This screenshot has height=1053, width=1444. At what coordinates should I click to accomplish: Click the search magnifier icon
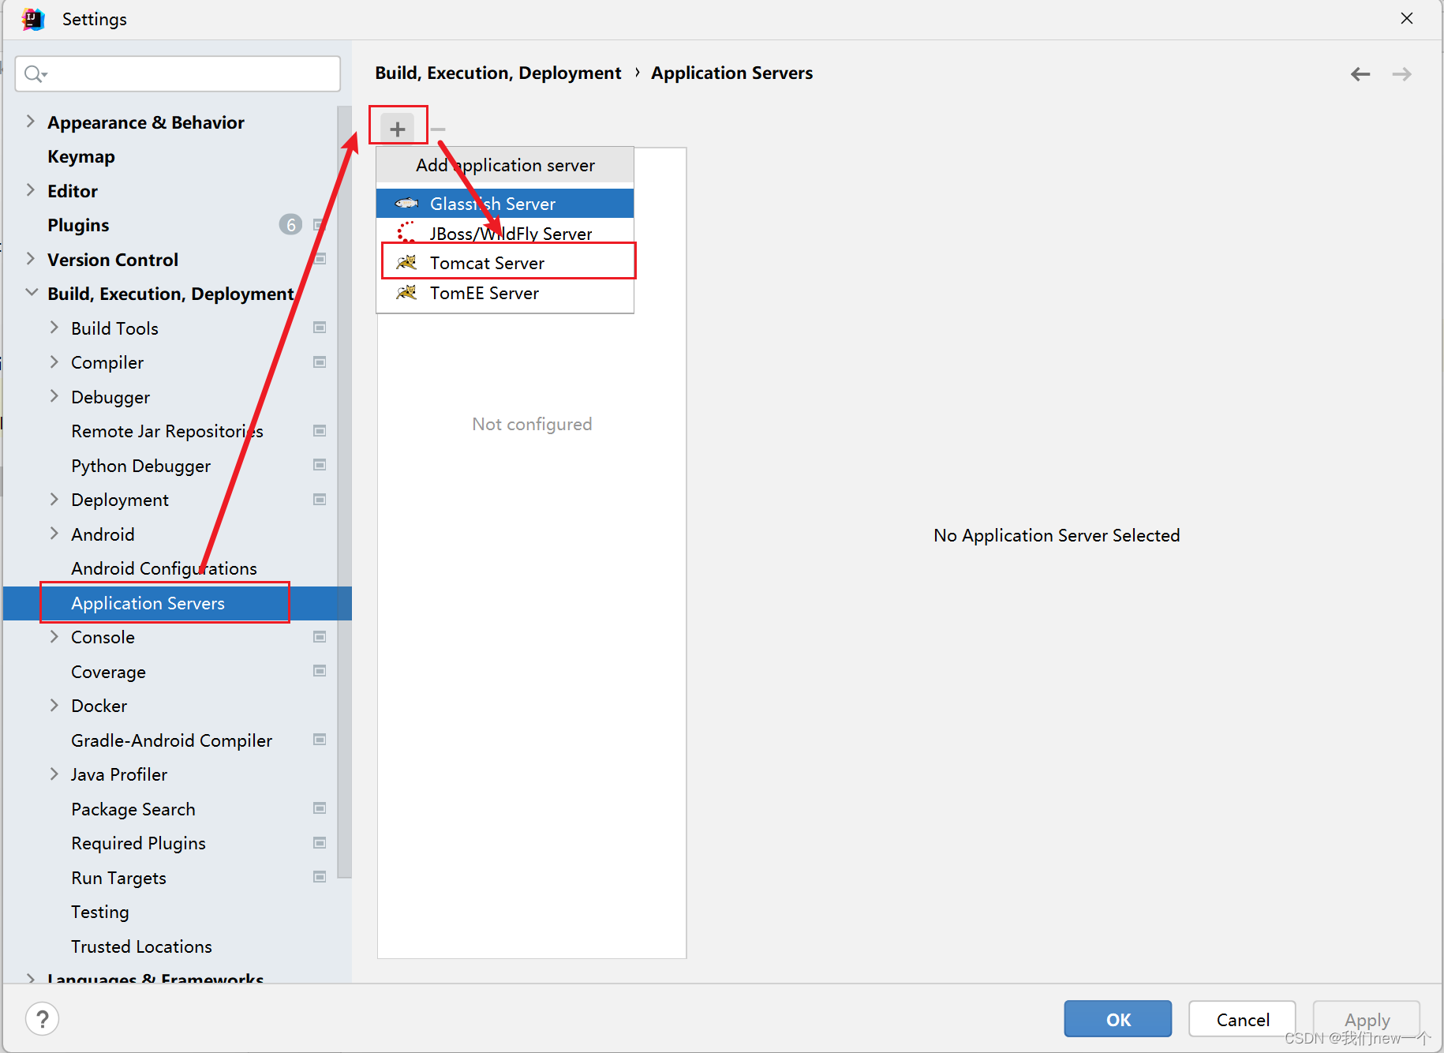click(35, 74)
